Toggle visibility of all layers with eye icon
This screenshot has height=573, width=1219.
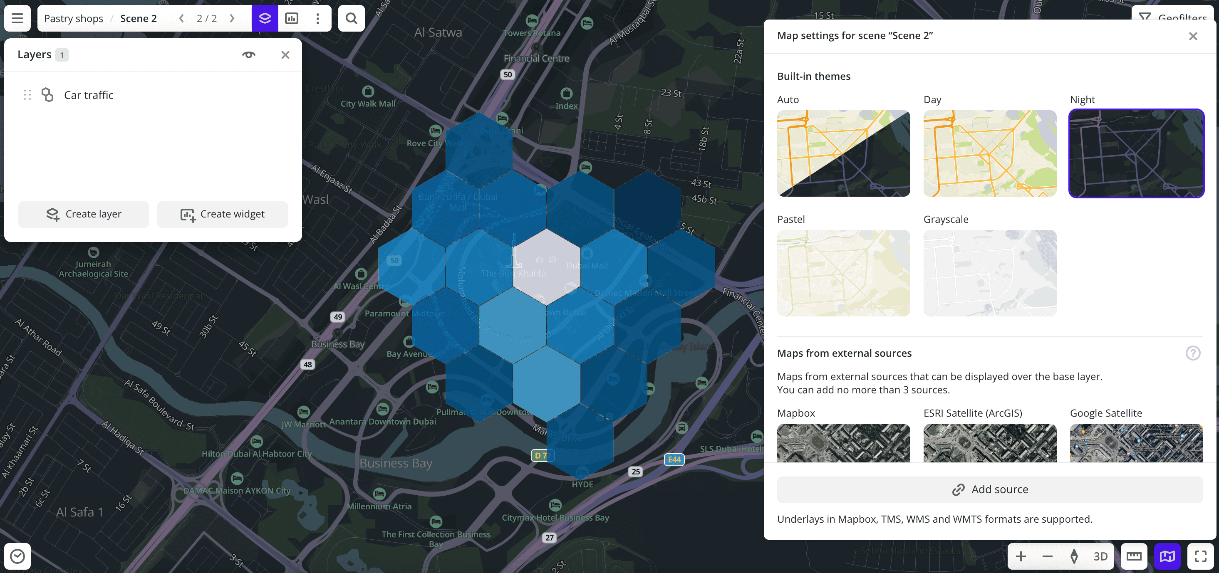pos(248,54)
